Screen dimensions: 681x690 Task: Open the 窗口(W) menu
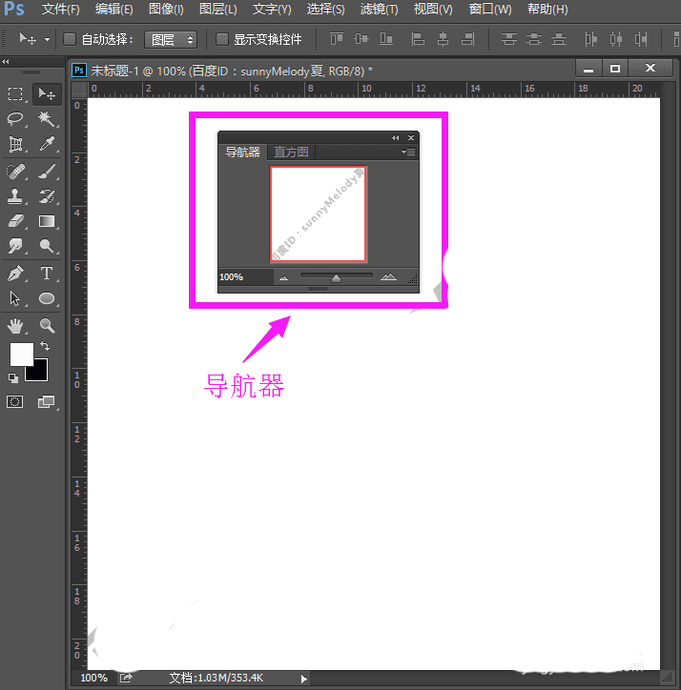point(490,10)
